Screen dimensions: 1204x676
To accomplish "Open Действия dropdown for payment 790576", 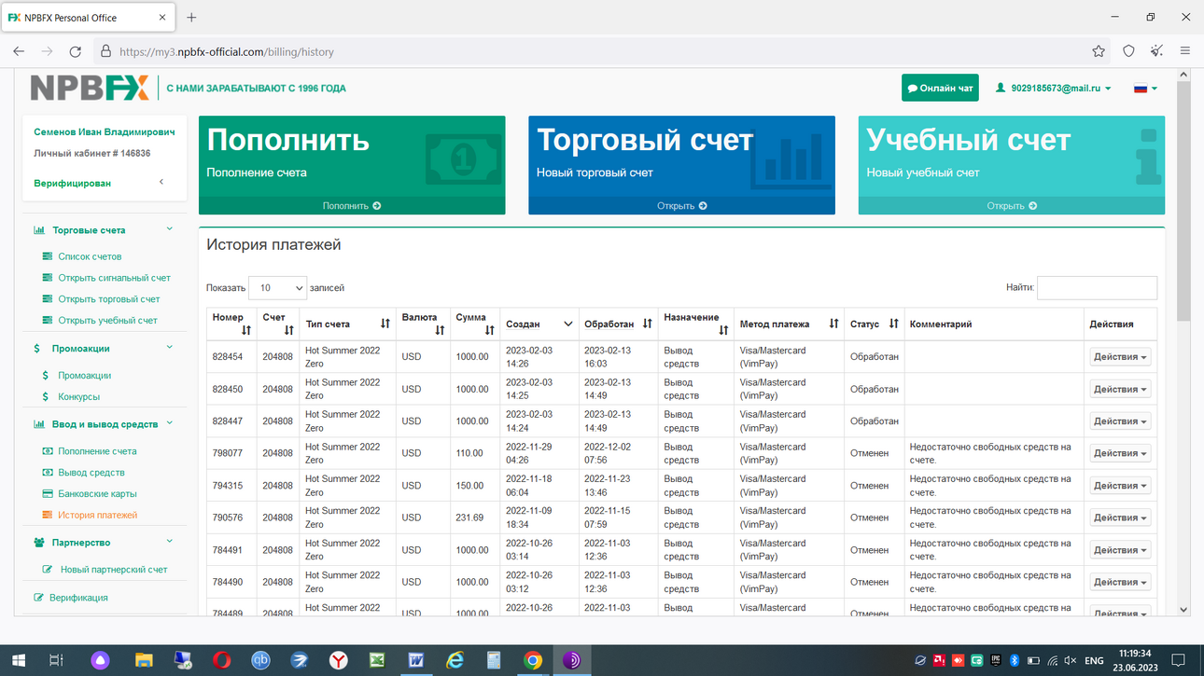I will [x=1120, y=517].
